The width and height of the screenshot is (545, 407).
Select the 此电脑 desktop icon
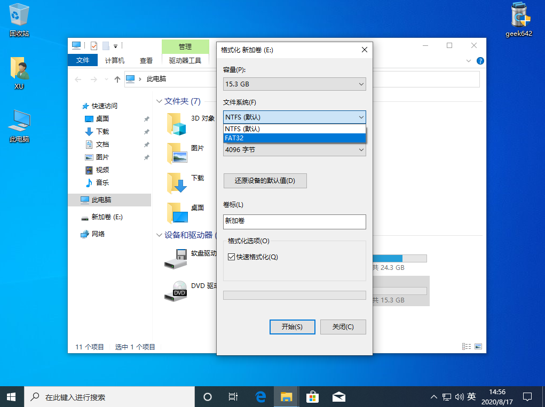tap(19, 126)
